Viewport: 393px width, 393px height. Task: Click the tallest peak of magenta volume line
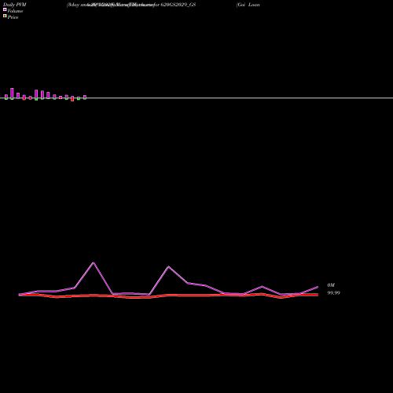point(94,263)
